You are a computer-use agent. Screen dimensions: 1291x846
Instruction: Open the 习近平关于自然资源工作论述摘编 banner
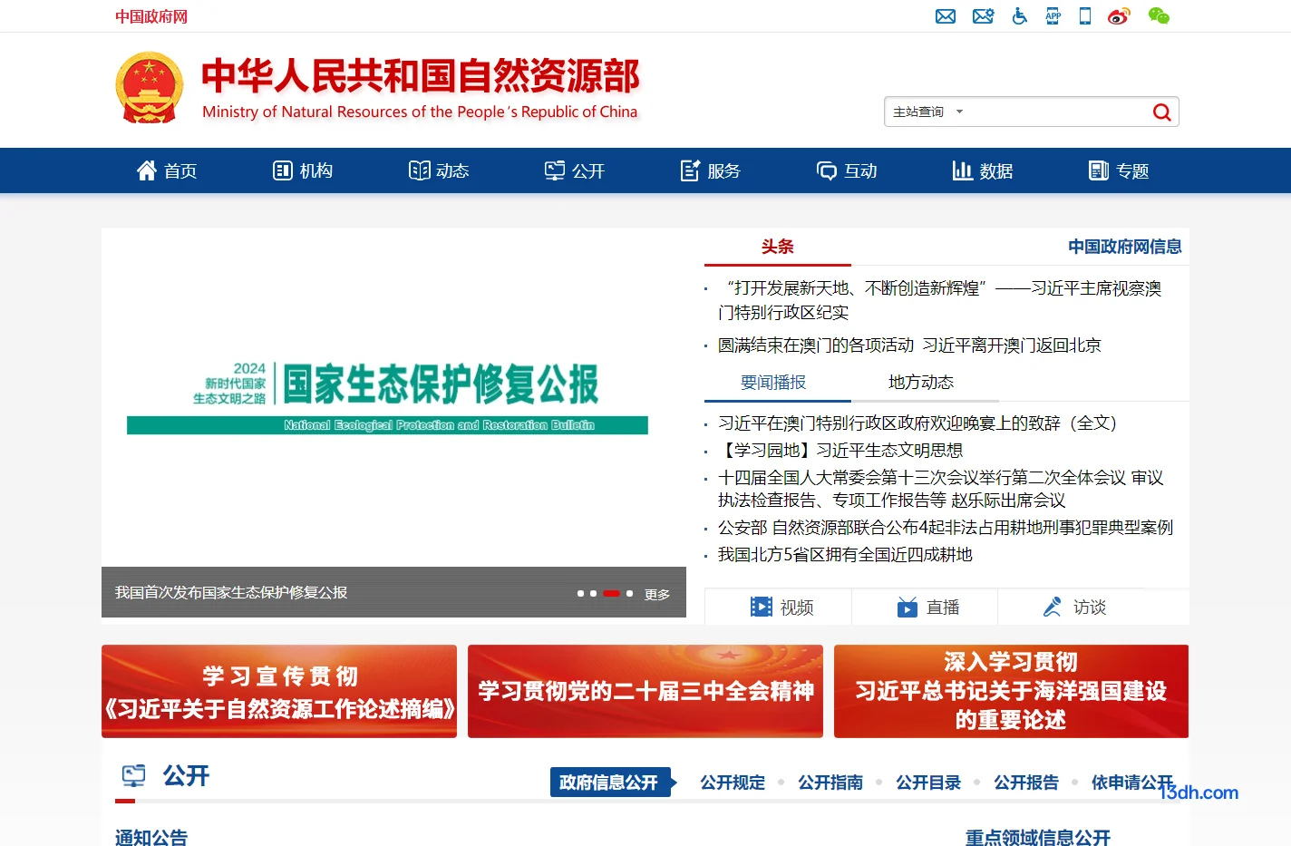click(x=279, y=691)
